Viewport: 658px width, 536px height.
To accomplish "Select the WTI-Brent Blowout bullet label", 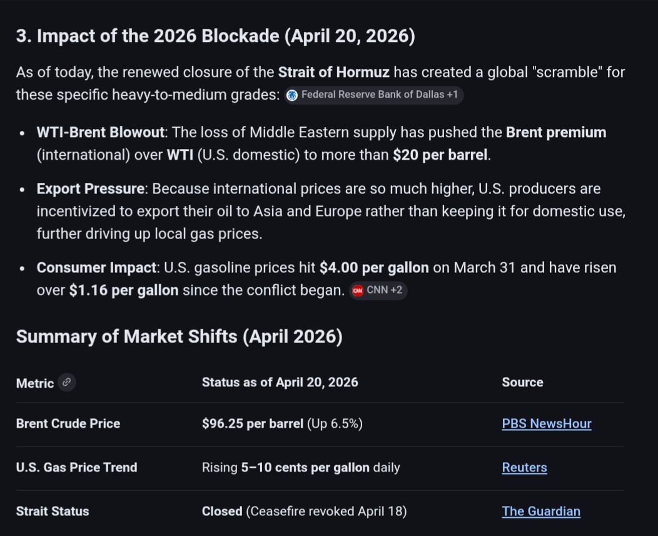I will point(101,133).
